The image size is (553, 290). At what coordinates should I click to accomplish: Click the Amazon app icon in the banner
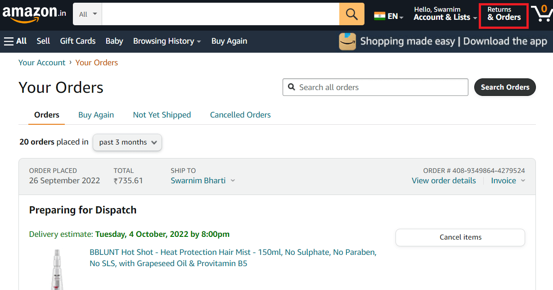(x=347, y=41)
